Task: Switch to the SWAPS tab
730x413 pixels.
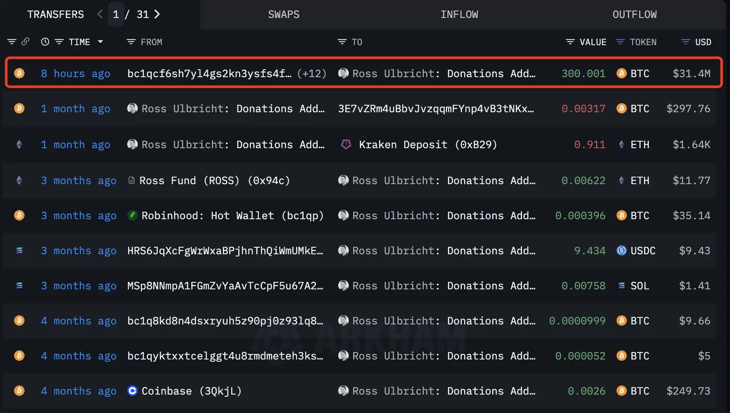Action: (284, 14)
